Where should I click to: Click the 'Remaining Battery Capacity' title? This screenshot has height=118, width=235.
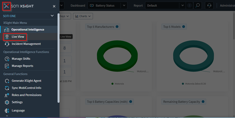click(182, 102)
